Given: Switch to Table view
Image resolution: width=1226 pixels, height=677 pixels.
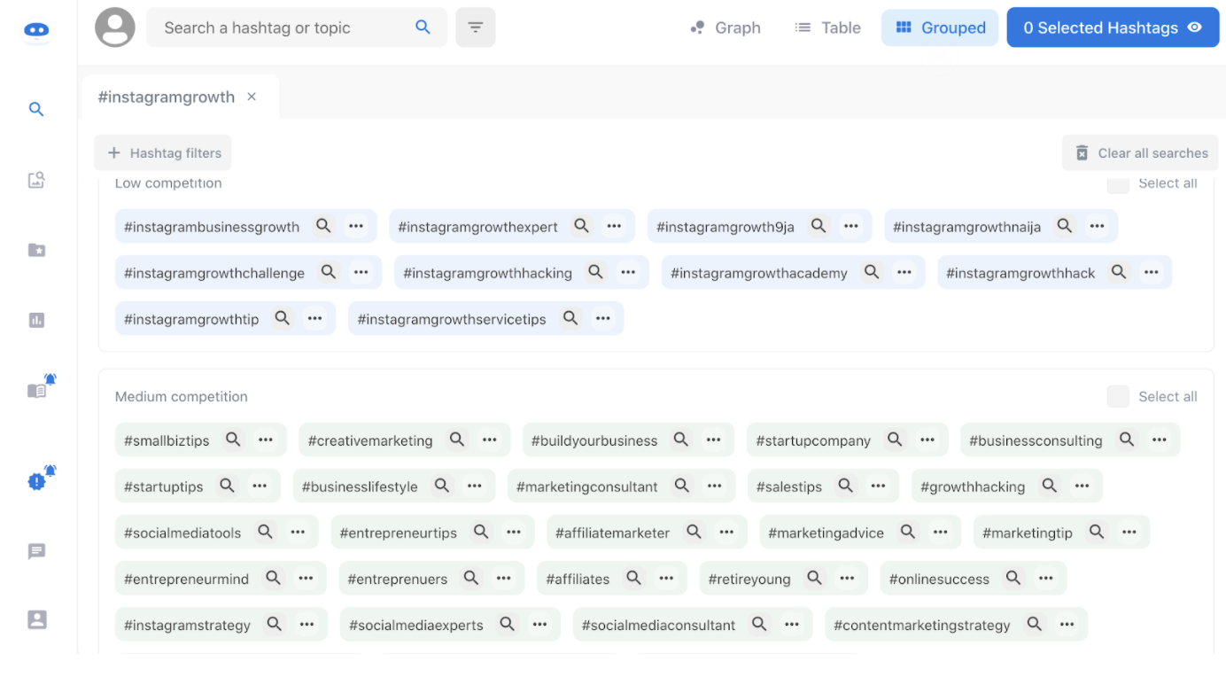Looking at the screenshot, I should [x=828, y=27].
